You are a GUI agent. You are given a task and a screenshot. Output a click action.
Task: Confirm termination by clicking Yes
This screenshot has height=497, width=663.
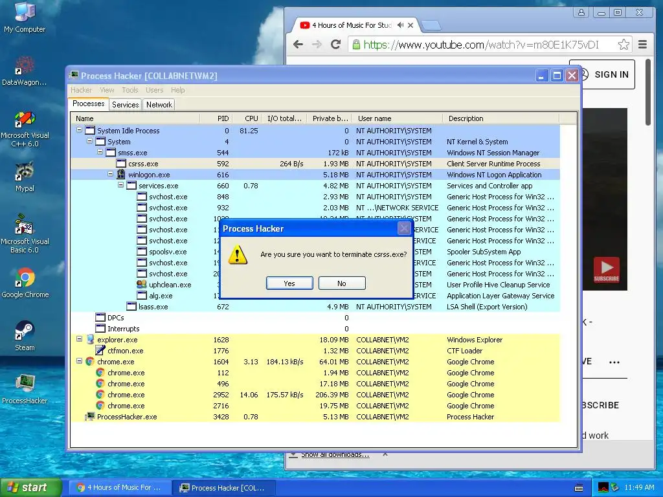pyautogui.click(x=289, y=283)
